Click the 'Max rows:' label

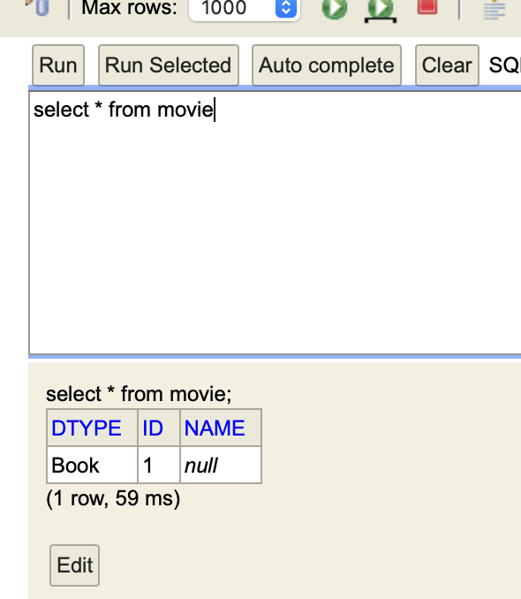(x=130, y=8)
